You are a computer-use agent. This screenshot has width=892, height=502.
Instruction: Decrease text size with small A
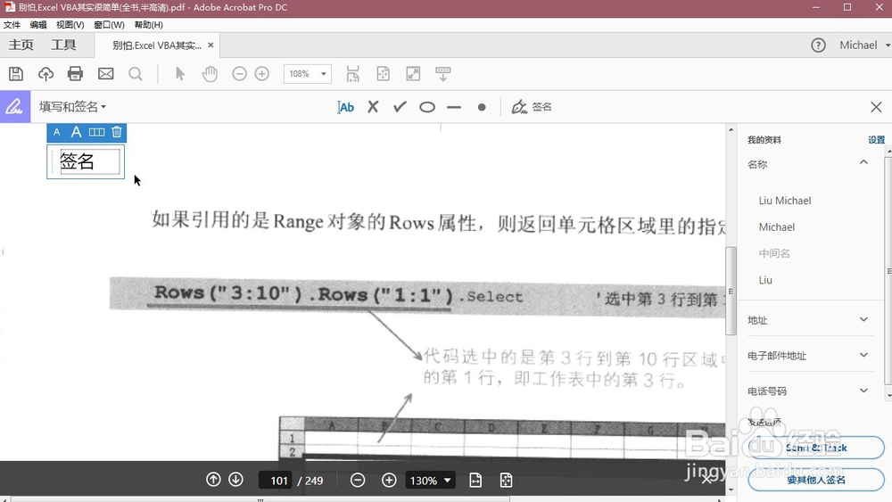pos(56,132)
